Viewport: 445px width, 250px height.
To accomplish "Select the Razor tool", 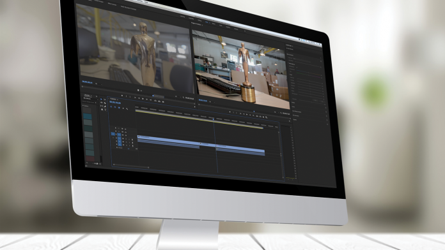I will tap(105, 103).
